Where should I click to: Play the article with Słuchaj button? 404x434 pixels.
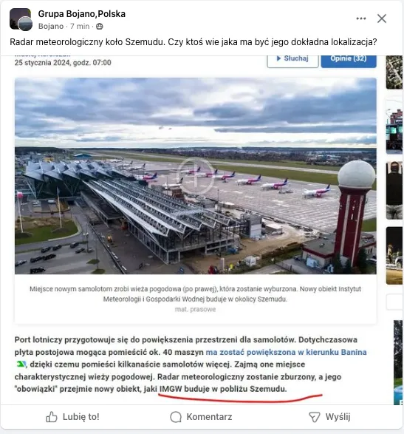tap(292, 59)
